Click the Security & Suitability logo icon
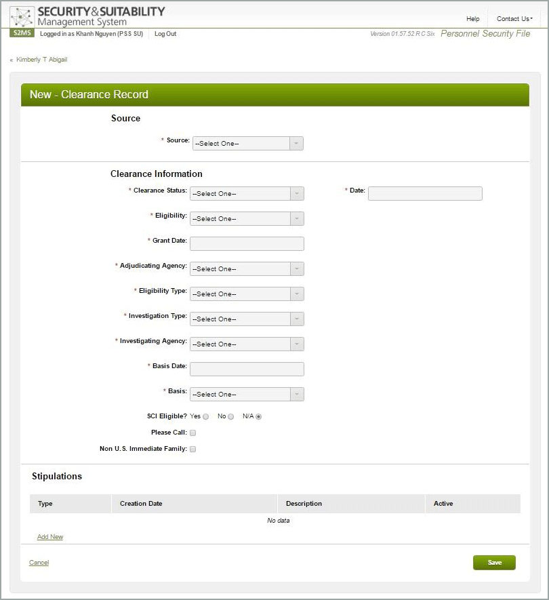The height and width of the screenshot is (600, 549). [22, 17]
